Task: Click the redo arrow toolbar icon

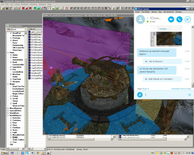Action: [18, 8]
